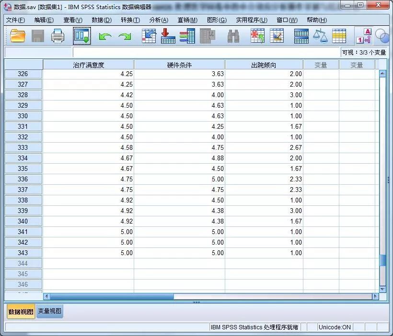Open the 直销(M) menu

187,20
